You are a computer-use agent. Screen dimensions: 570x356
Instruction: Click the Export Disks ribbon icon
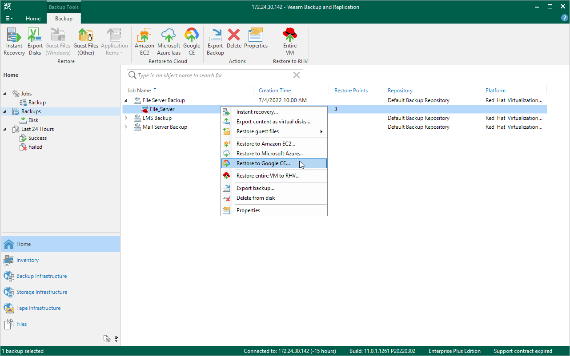35,42
